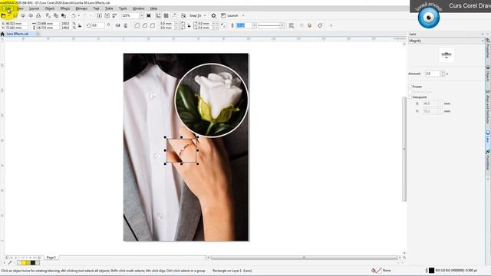Screen dimensions: 491x276
Task: Click the Print icon in standard toolbar
Action: tap(38, 15)
